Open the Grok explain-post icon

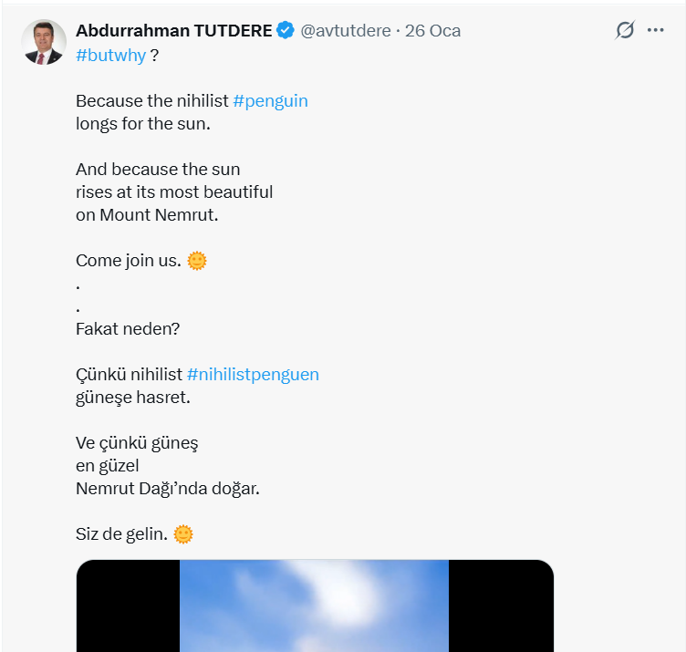[x=624, y=30]
